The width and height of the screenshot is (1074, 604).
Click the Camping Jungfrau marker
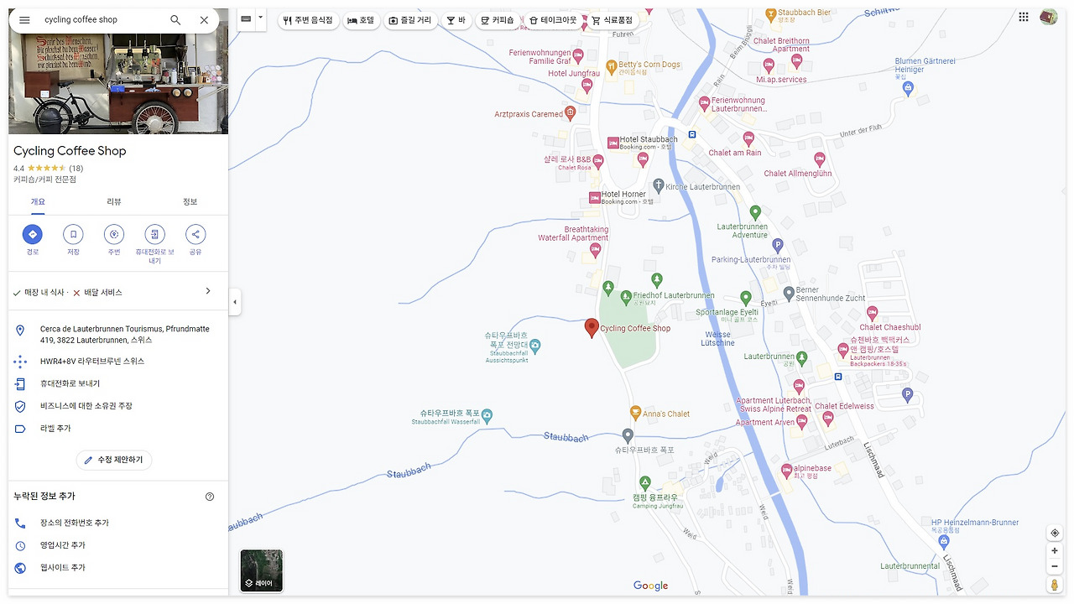tap(644, 482)
